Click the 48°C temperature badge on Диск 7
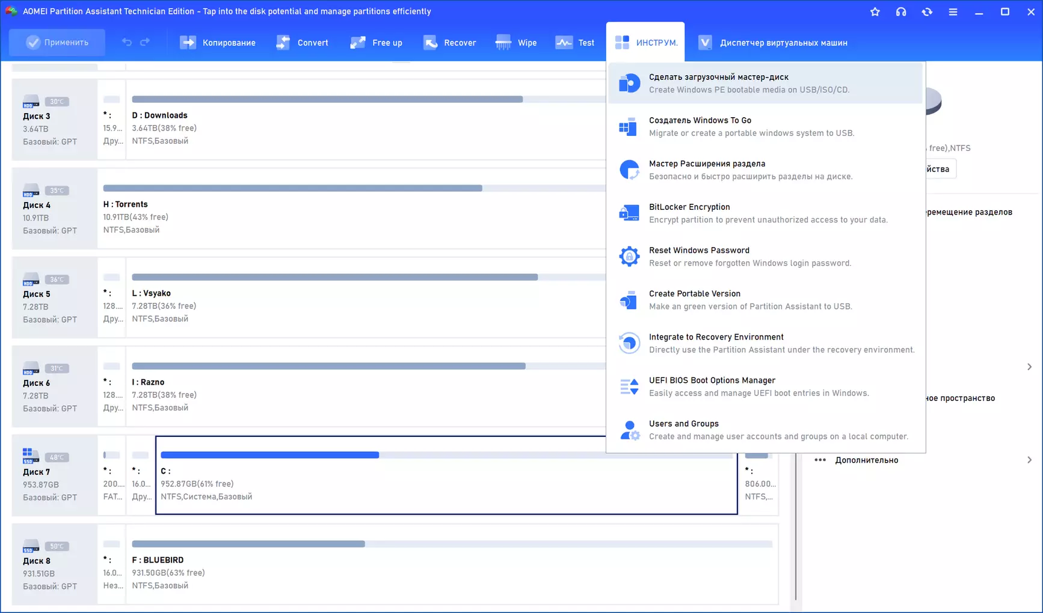Viewport: 1043px width, 613px height. (57, 457)
